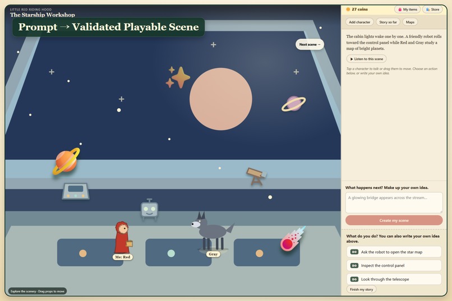Image resolution: width=452 pixels, height=301 pixels.
Task: Open Maps
Action: [x=410, y=22]
